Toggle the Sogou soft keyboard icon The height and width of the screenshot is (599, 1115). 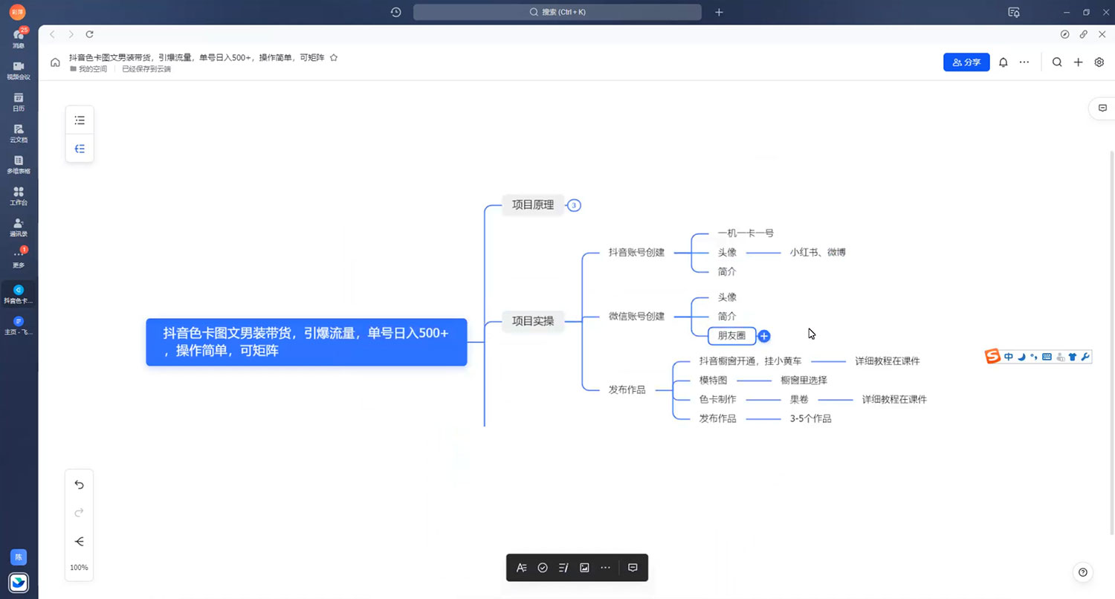[1047, 357]
